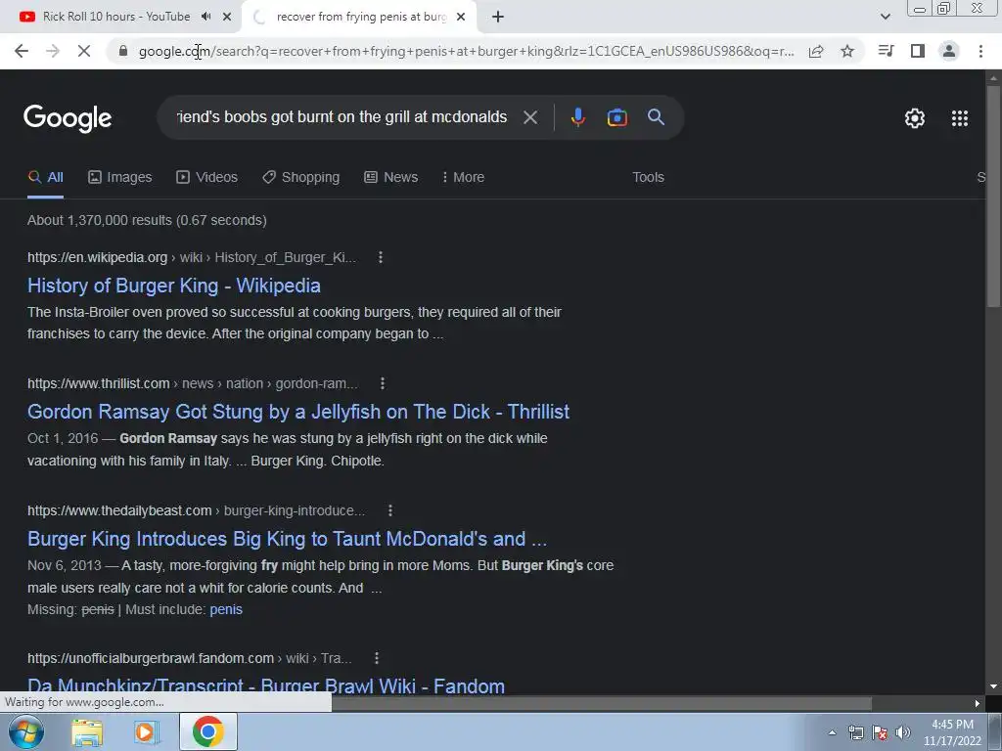
Task: Share this page from the address bar
Action: point(816,51)
